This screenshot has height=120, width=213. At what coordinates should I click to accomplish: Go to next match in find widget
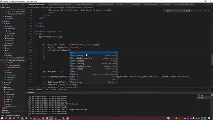(203, 11)
